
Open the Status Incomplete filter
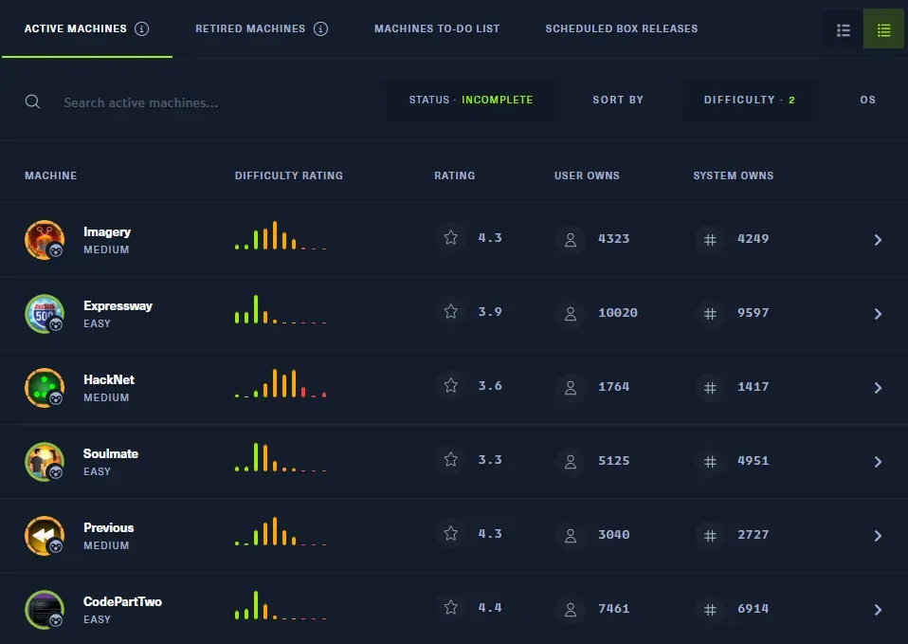pyautogui.click(x=471, y=100)
